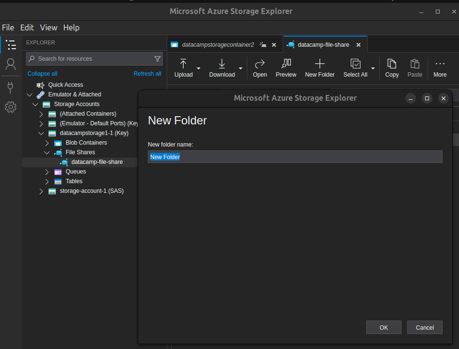
Task: Open the Select All dropdown arrow
Action: click(x=373, y=68)
